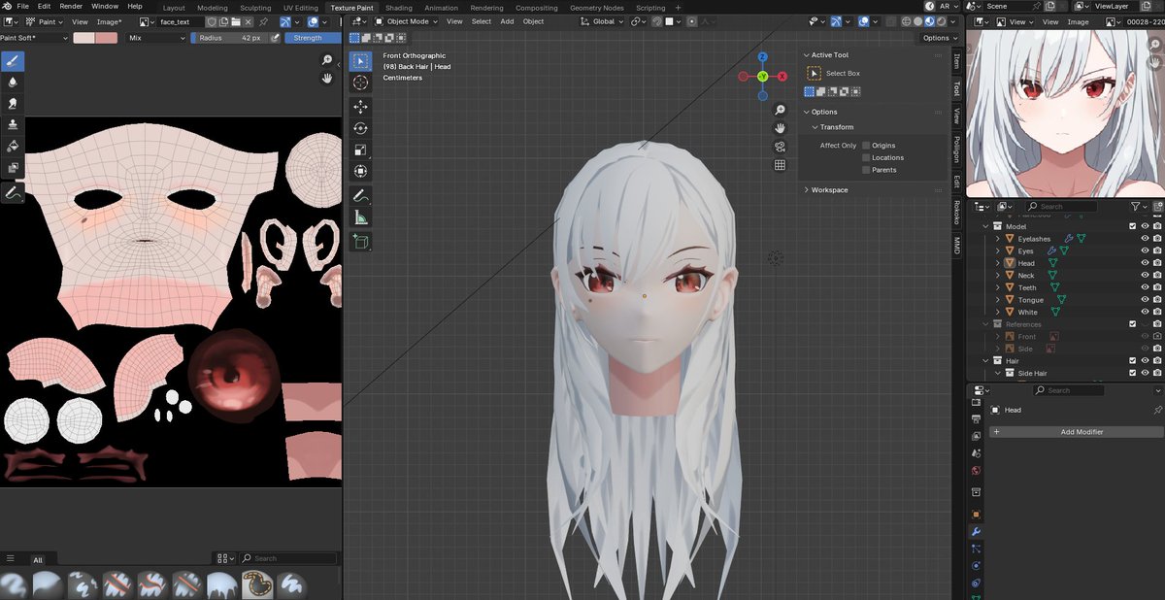Open image file folder icon next to face_text
The width and height of the screenshot is (1165, 600).
[236, 21]
